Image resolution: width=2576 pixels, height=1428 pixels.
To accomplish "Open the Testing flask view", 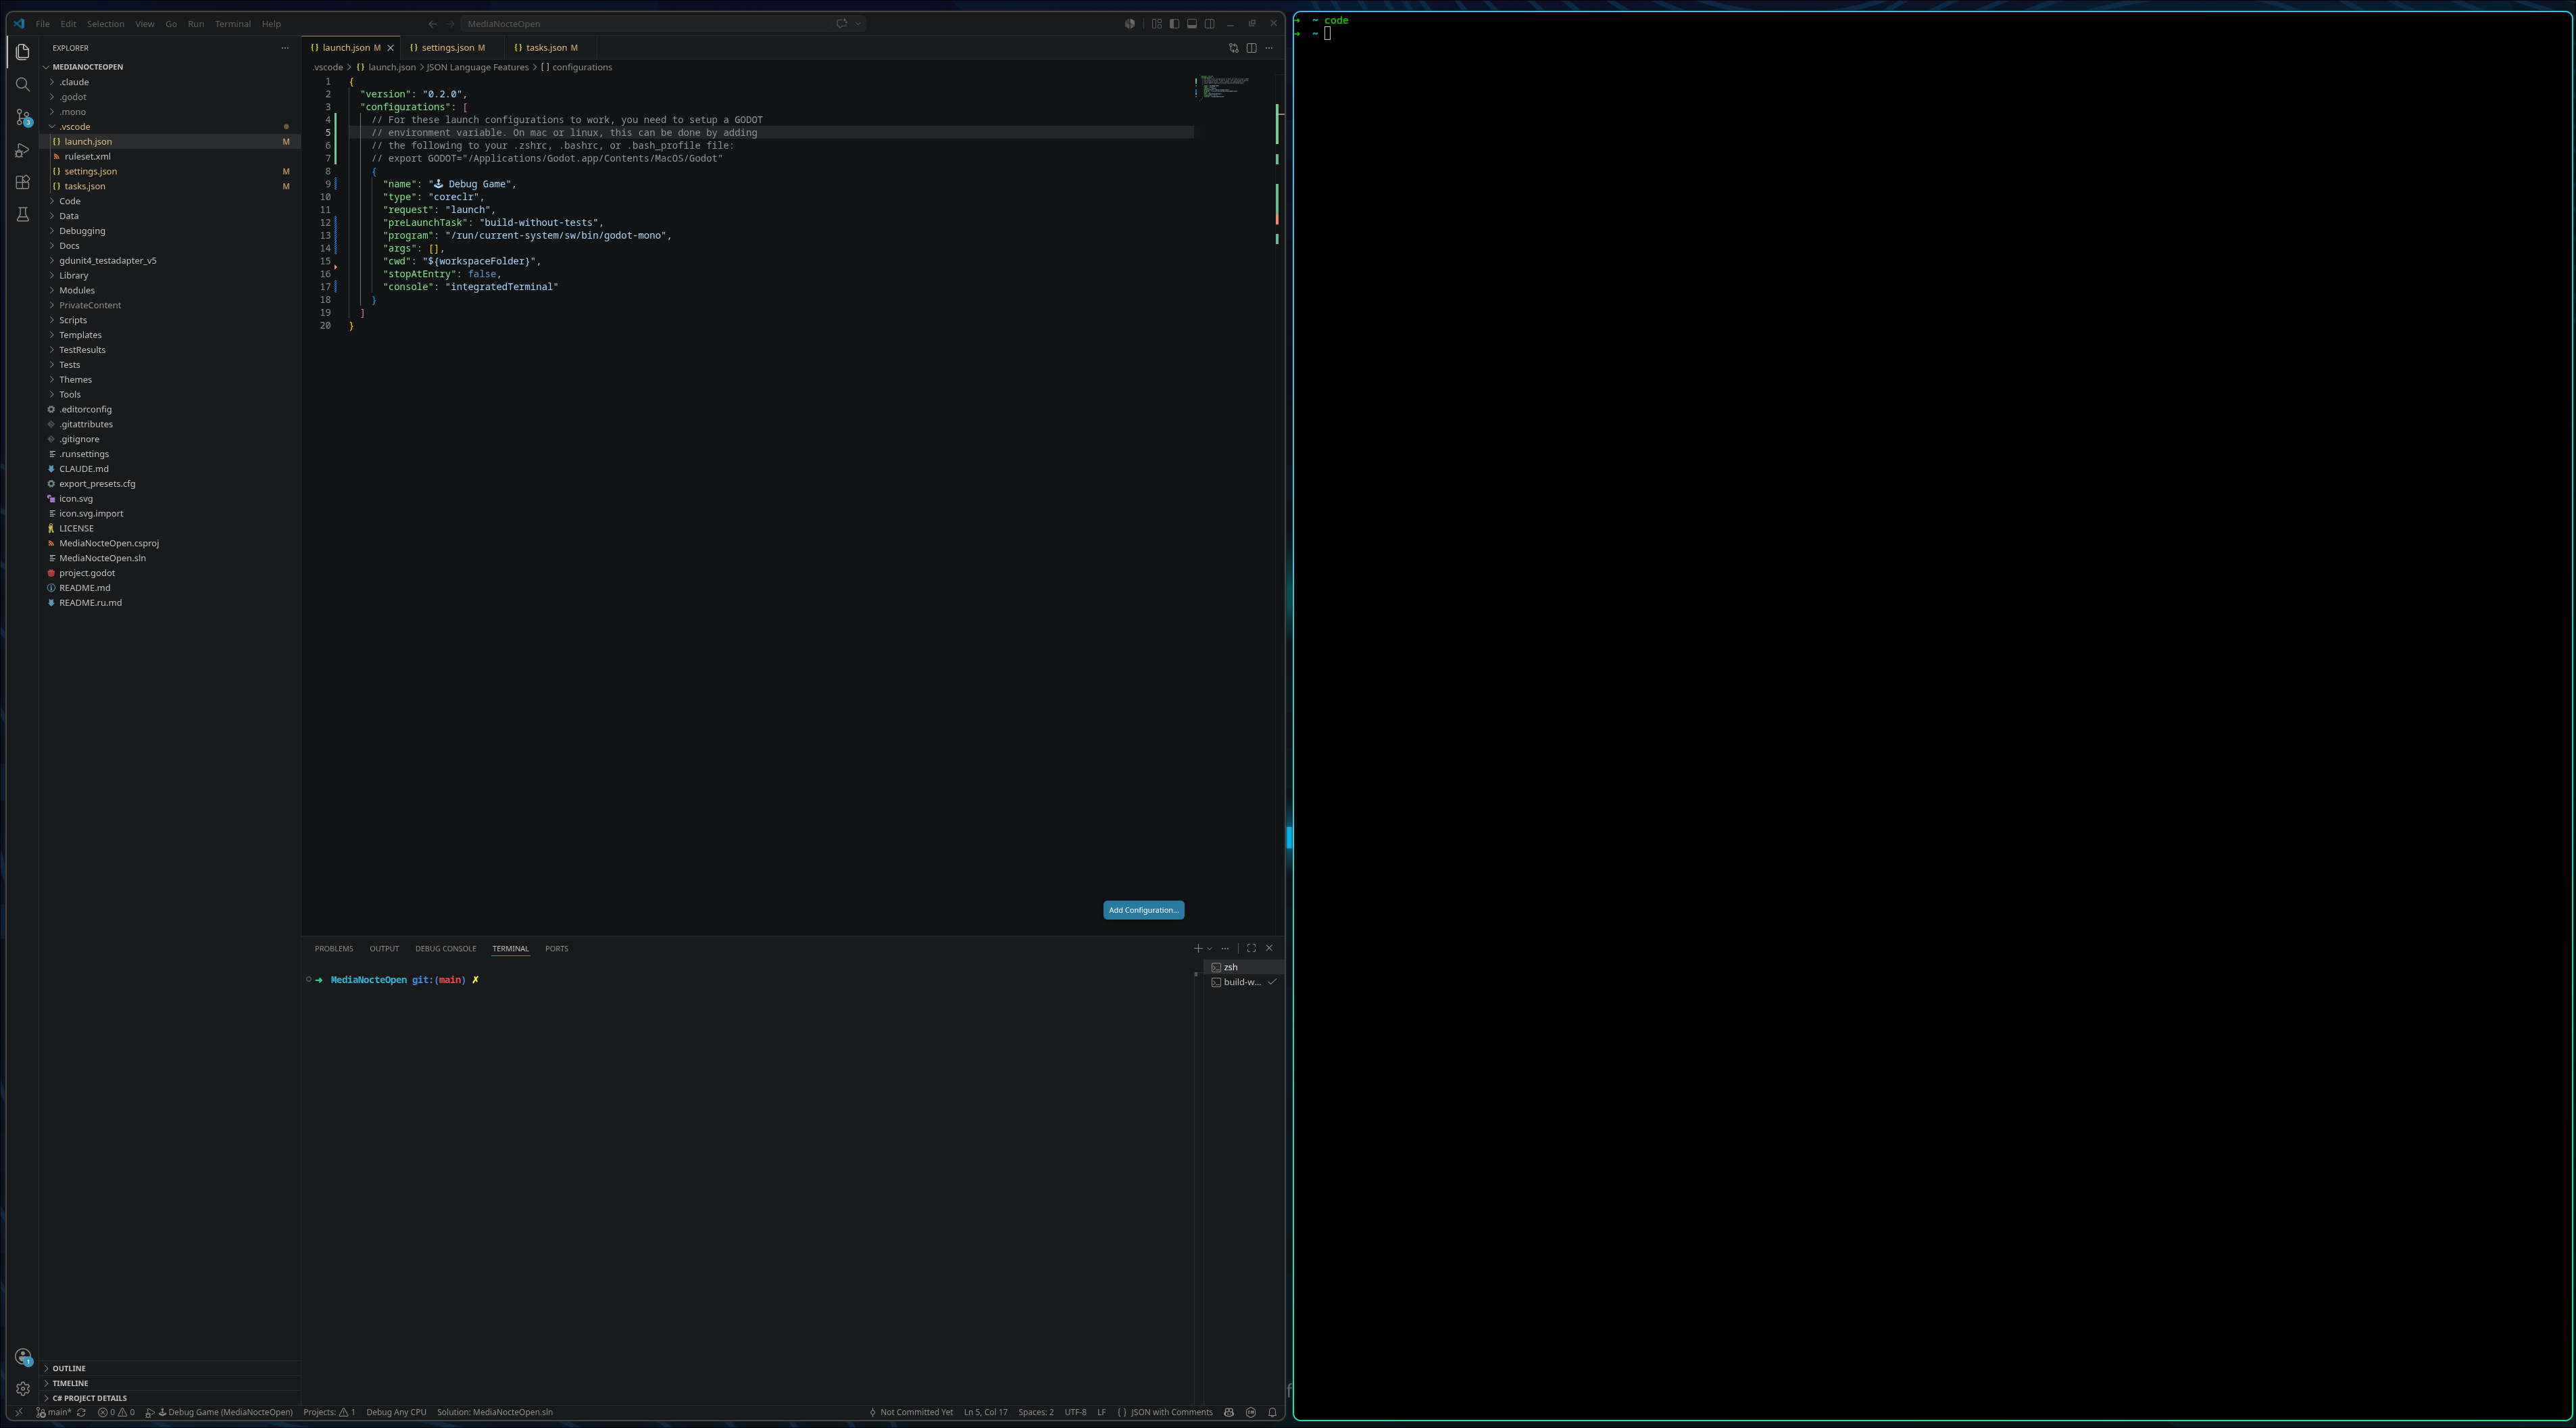I will click(x=22, y=214).
